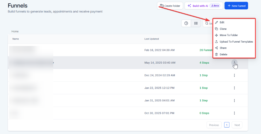
Task: Click the trash Delete icon
Action: pos(217,55)
